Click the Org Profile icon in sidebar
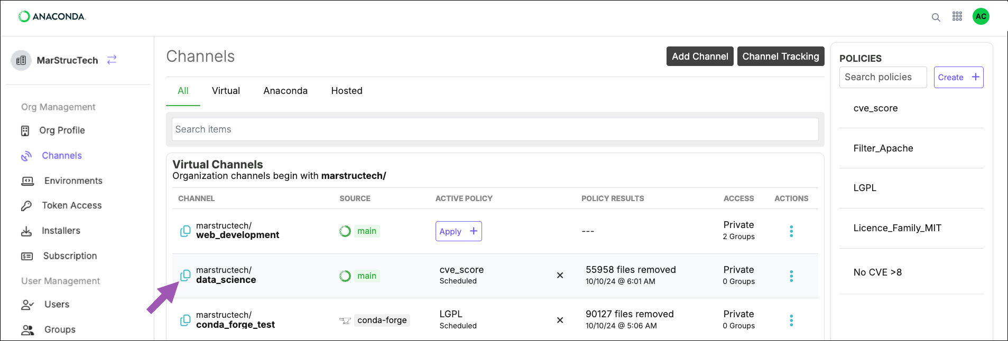This screenshot has height=341, width=1008. coord(25,131)
